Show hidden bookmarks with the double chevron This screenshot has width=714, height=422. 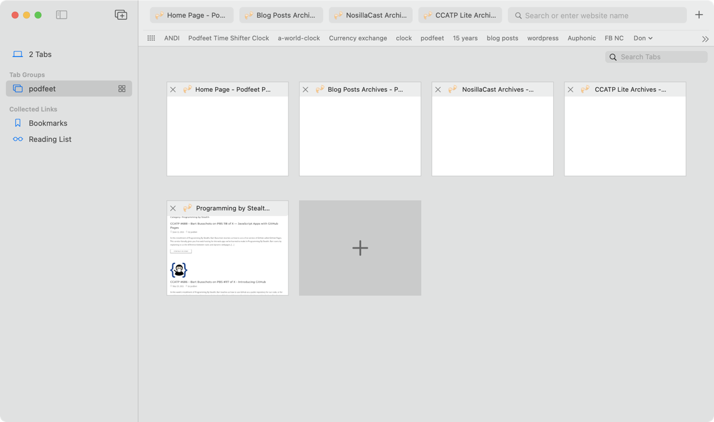tap(705, 39)
